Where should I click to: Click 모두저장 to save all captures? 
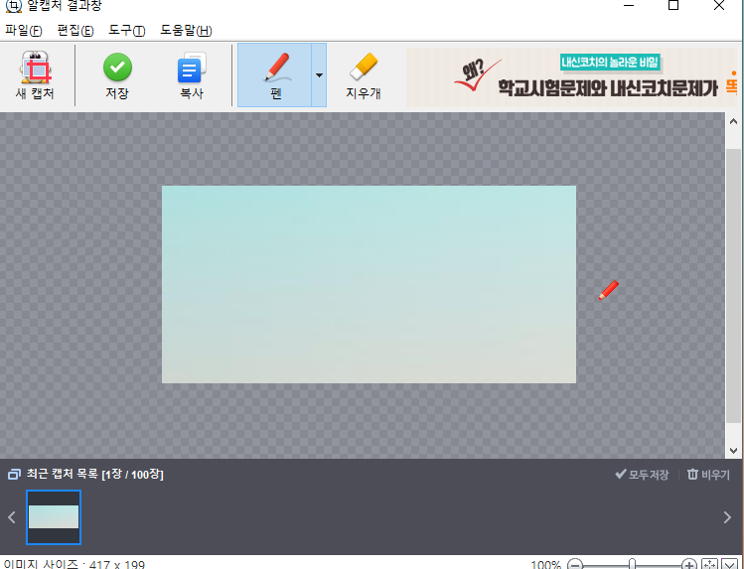(x=642, y=475)
